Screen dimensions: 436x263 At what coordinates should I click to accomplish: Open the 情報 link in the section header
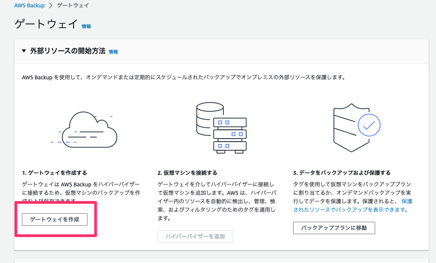pyautogui.click(x=113, y=51)
